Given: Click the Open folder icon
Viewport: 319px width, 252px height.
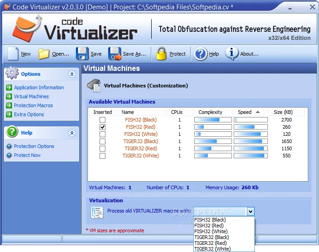Looking at the screenshot, I should point(44,54).
